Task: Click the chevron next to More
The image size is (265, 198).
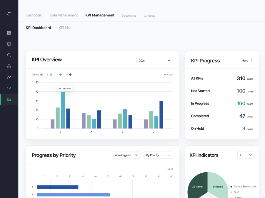Action: pyautogui.click(x=251, y=61)
